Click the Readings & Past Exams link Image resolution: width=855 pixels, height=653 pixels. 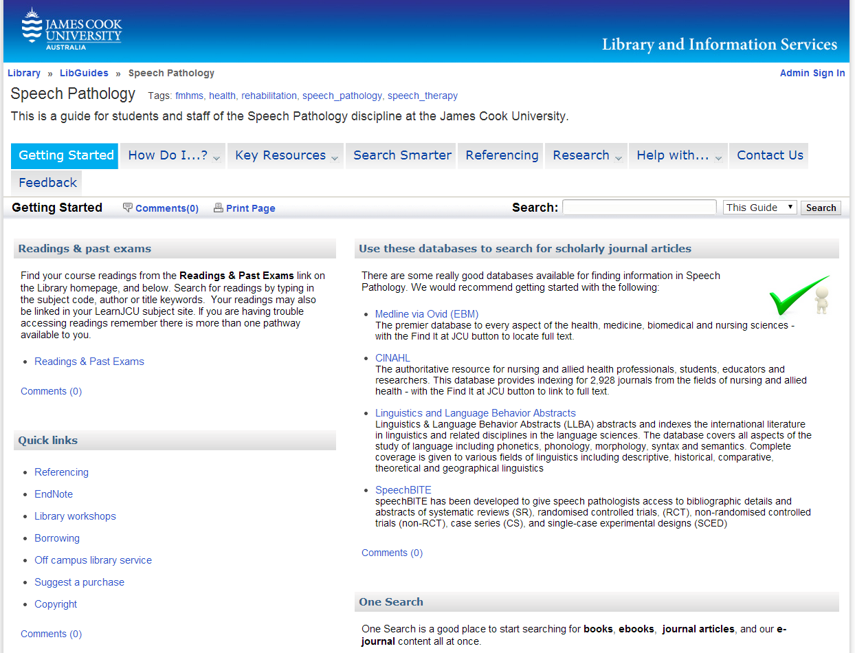point(89,361)
